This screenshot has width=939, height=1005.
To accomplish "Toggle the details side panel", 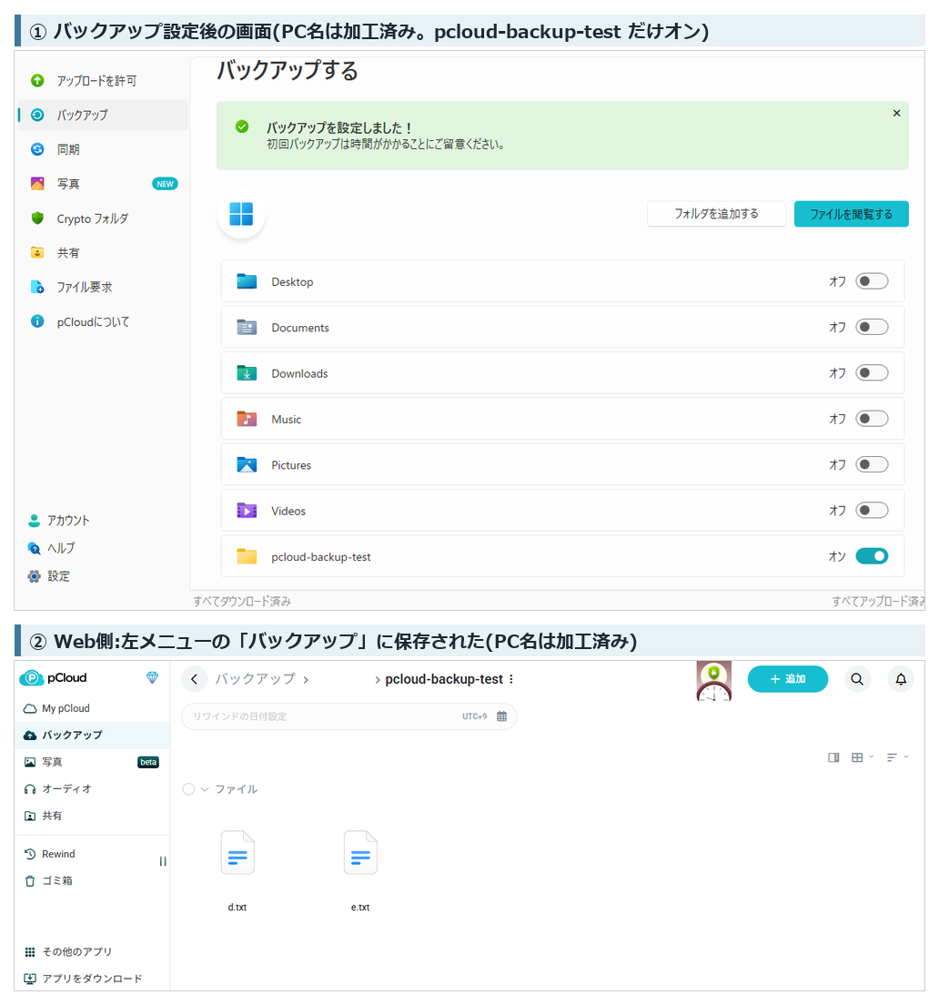I will point(833,757).
